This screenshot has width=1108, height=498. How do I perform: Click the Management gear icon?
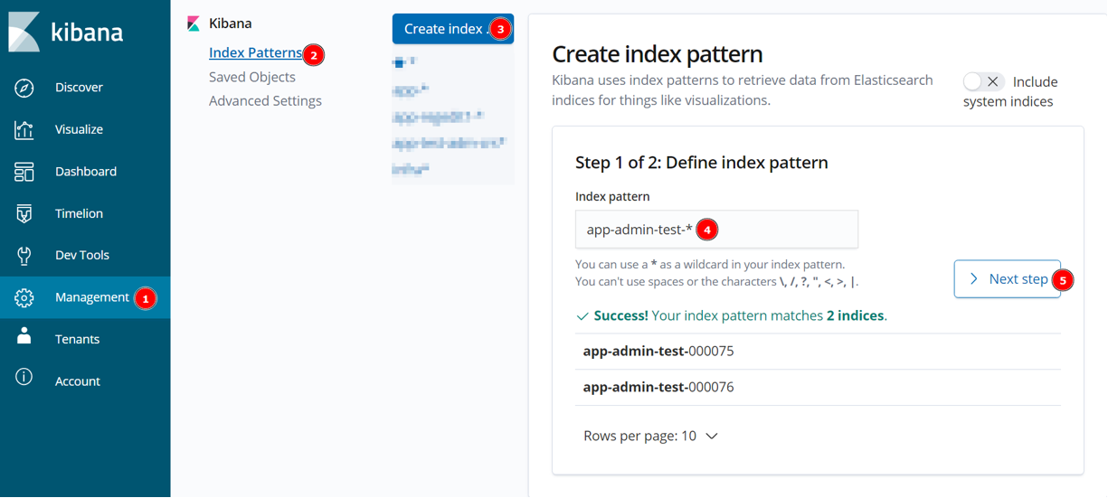coord(24,297)
